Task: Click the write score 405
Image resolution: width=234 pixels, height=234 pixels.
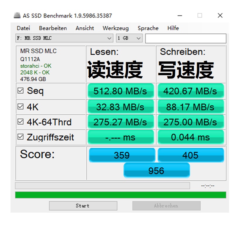Action: coord(191,155)
